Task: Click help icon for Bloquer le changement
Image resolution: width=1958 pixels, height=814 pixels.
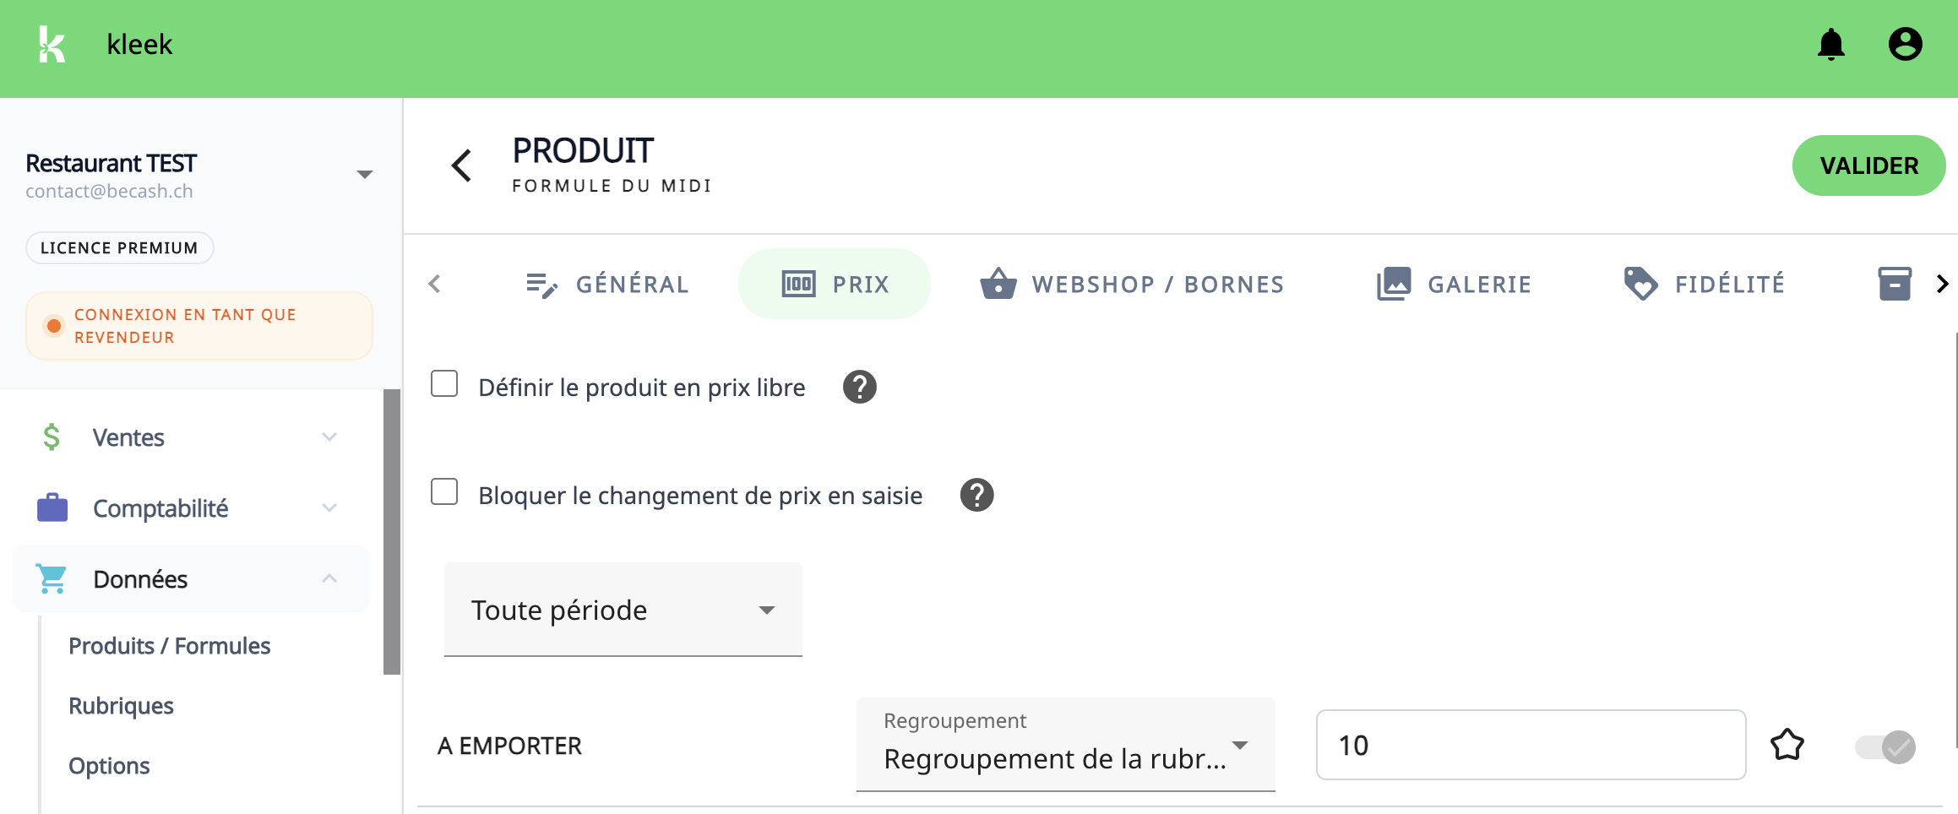Action: coord(976,496)
